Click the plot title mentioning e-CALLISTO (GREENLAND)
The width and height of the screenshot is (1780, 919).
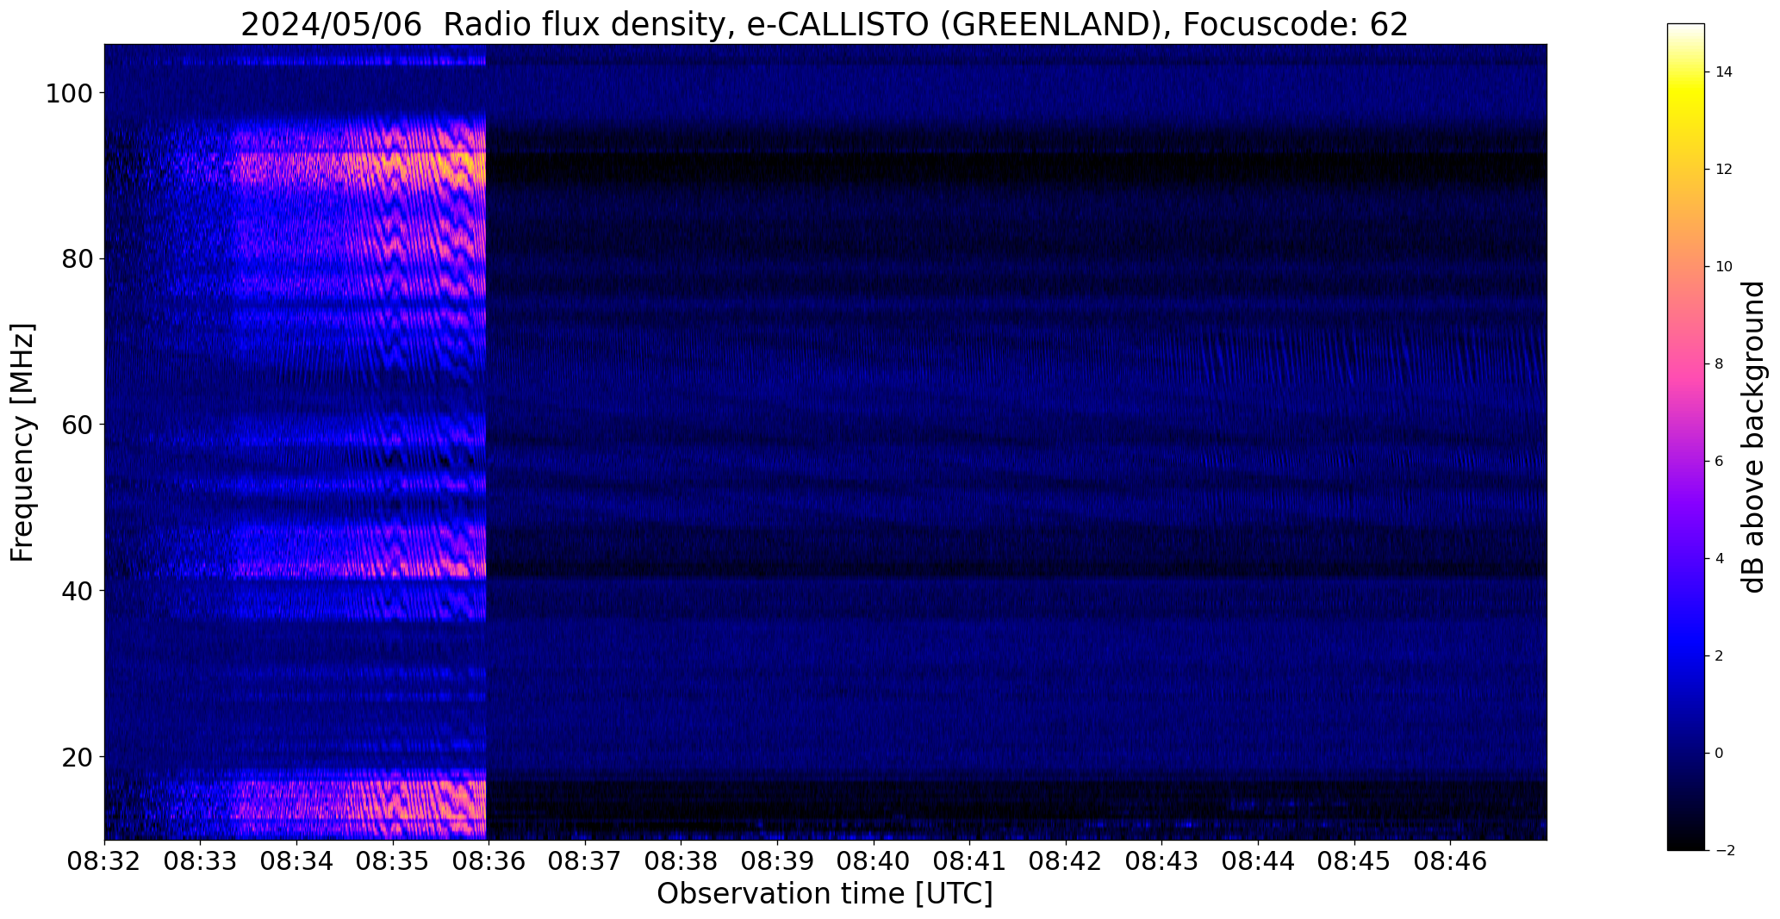(825, 24)
